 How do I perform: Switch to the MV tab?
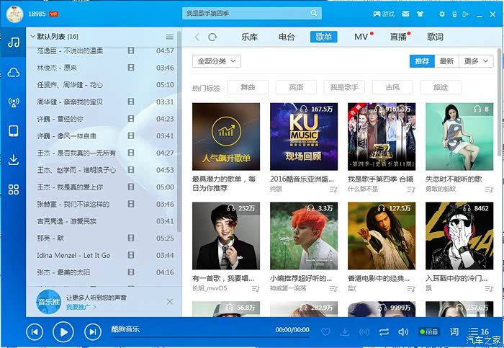pyautogui.click(x=361, y=37)
